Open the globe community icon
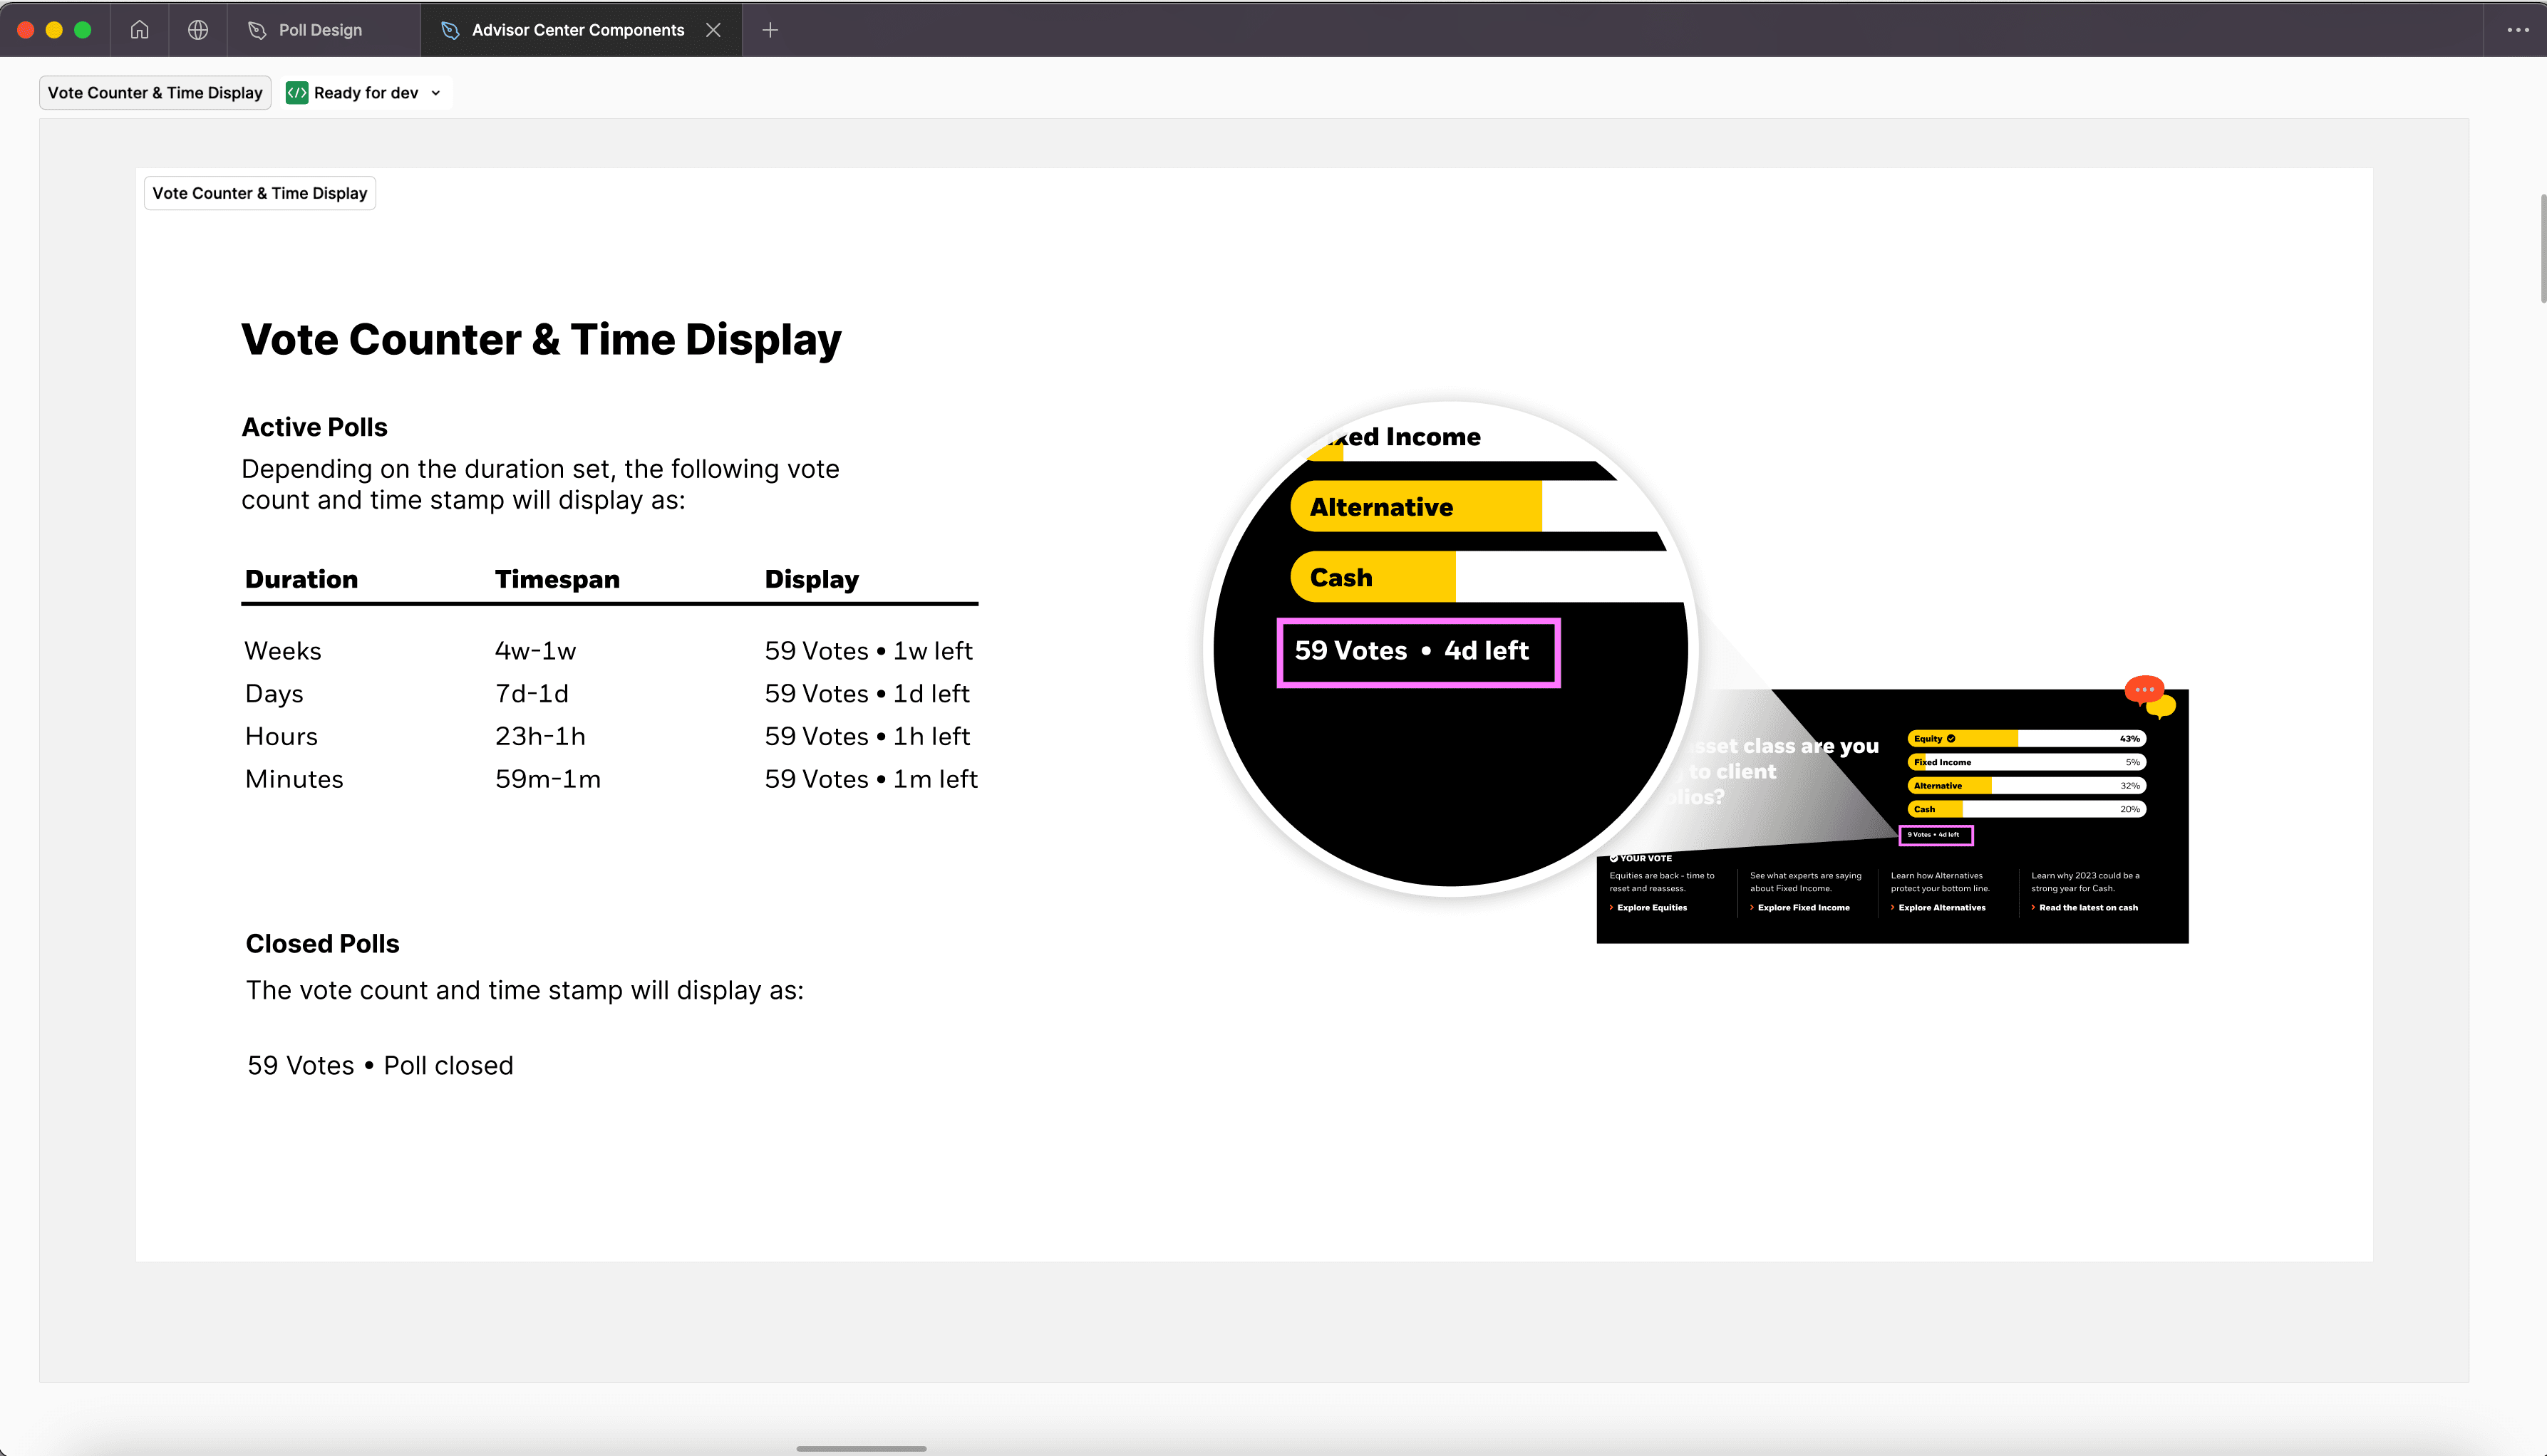 click(198, 30)
